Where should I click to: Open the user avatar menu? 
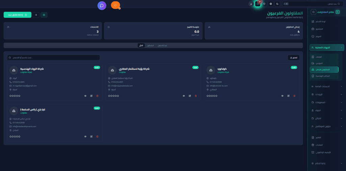251,4
